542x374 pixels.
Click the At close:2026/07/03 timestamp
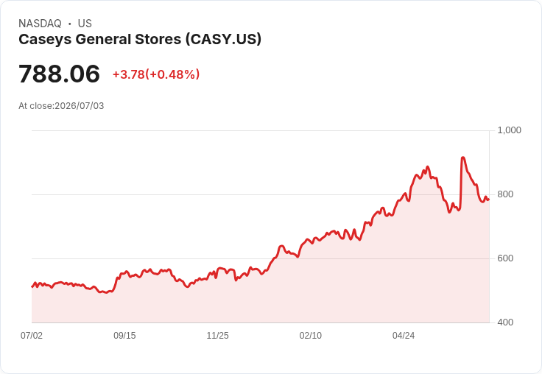tap(61, 106)
